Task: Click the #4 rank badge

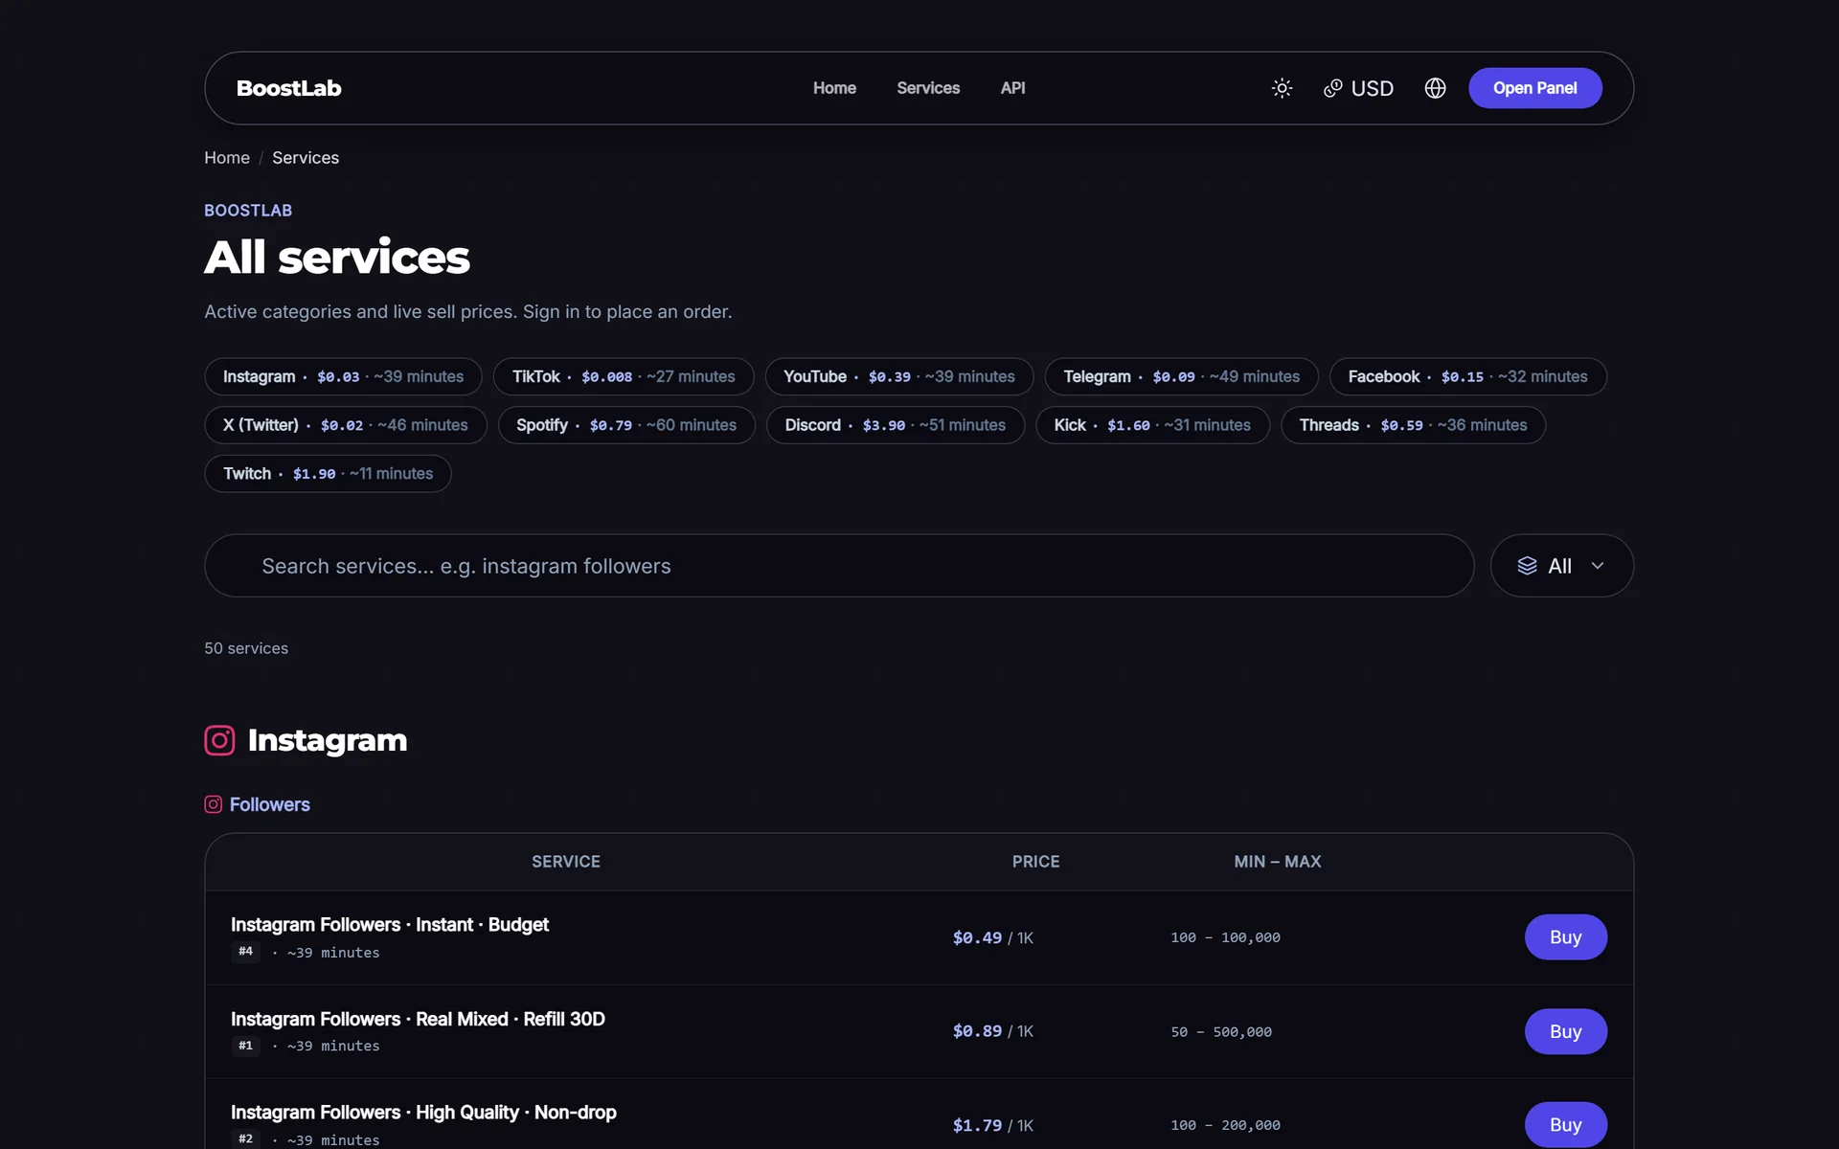Action: [x=245, y=952]
